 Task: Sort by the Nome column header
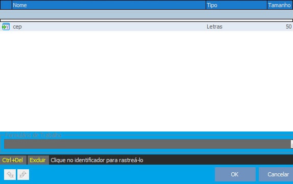pos(109,5)
